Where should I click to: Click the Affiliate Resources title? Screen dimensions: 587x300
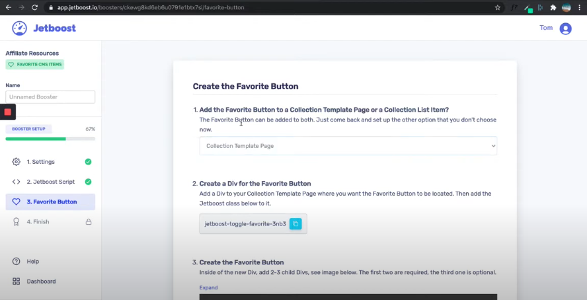pyautogui.click(x=32, y=53)
